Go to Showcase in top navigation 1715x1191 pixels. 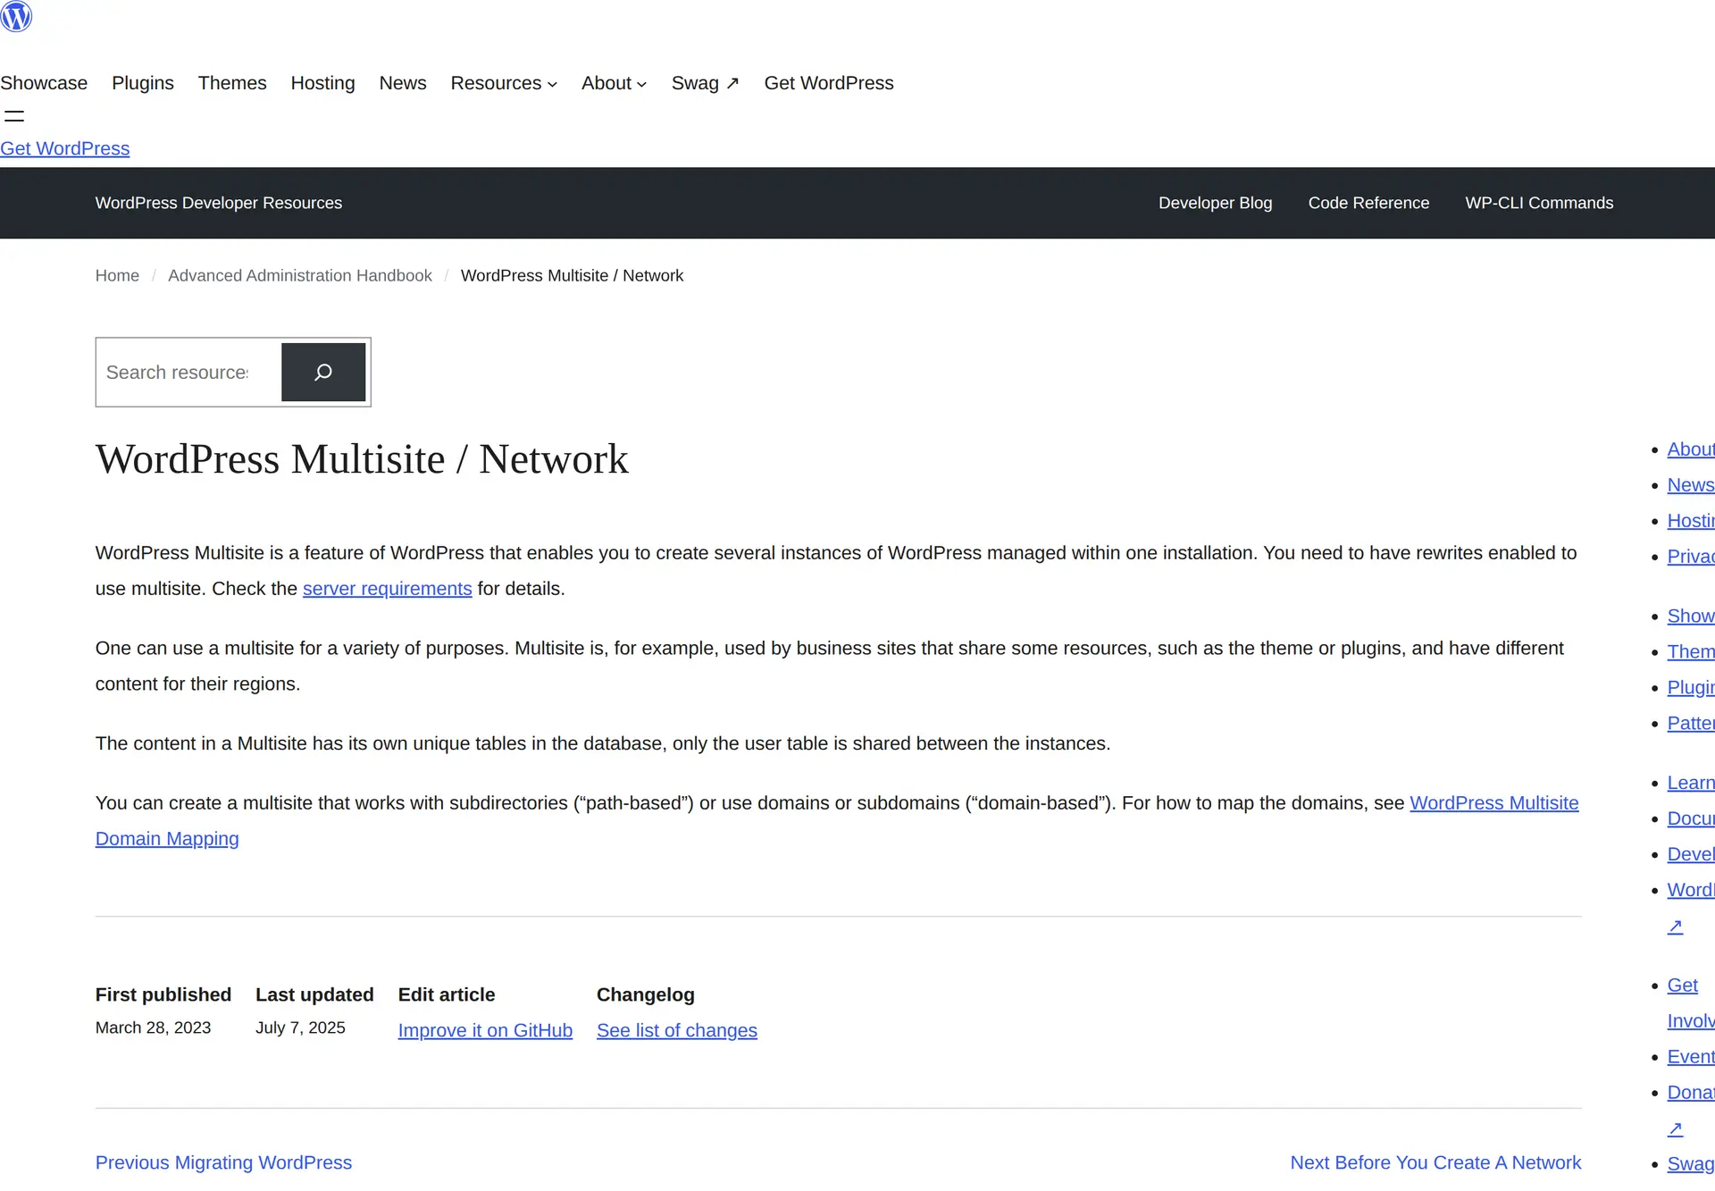pos(44,83)
